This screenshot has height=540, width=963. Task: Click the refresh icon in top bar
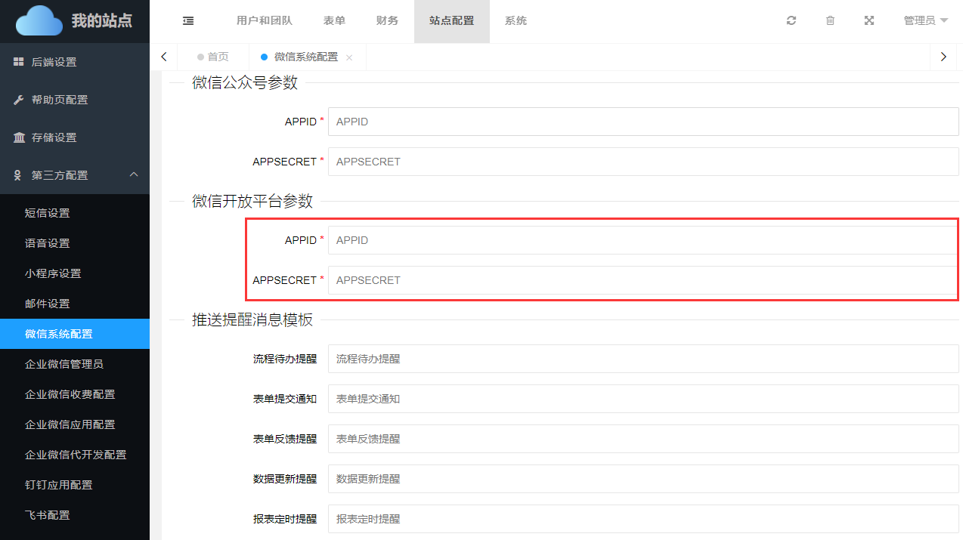[791, 21]
